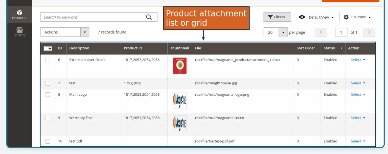This screenshot has width=388, height=154.
Task: Click the Status column sort arrow
Action: (x=341, y=49)
